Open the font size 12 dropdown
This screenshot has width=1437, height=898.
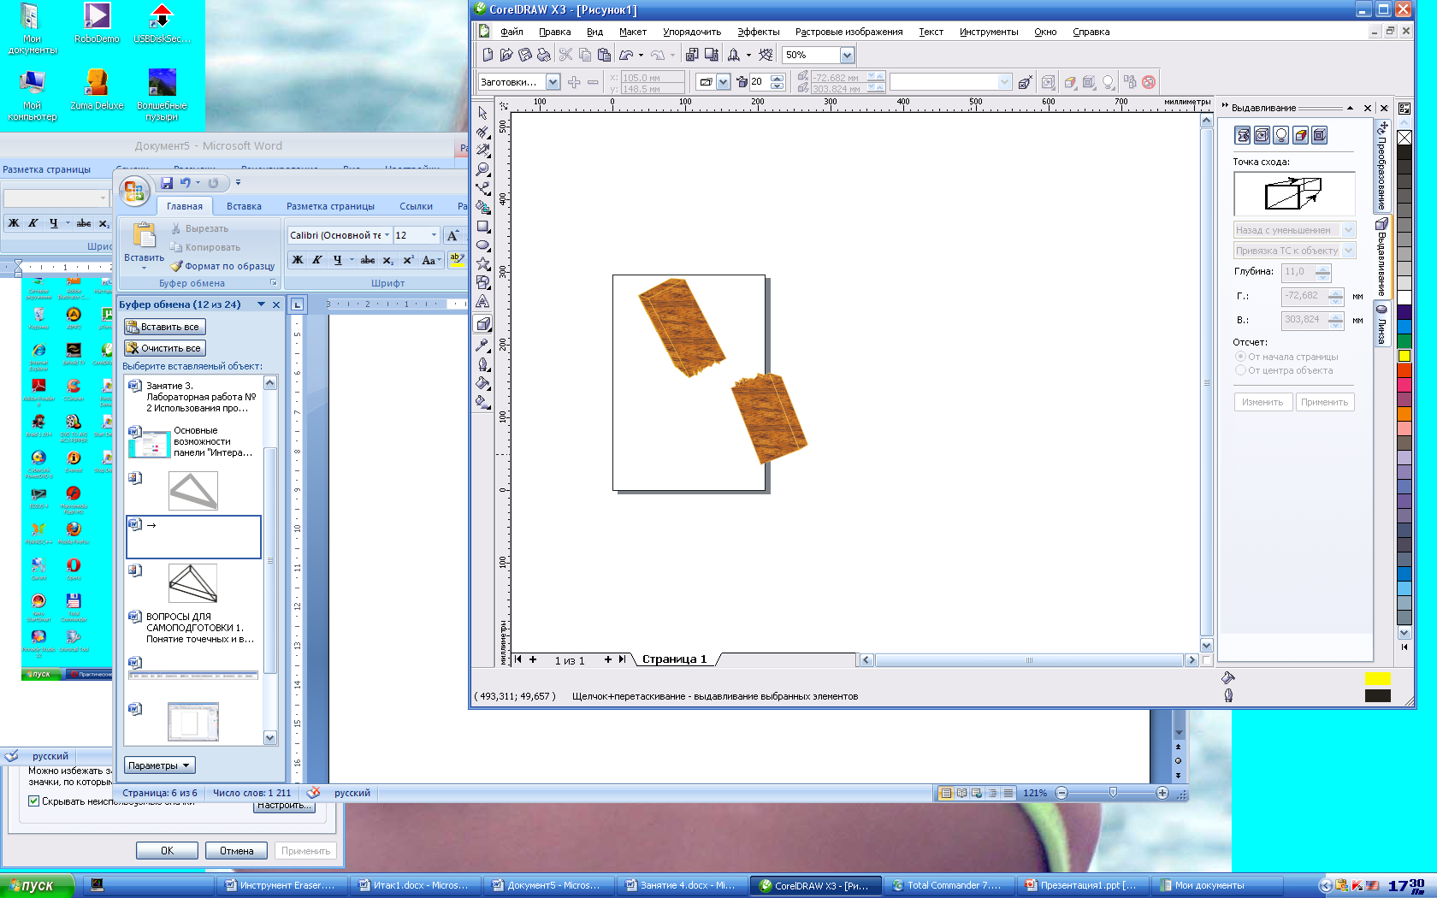pyautogui.click(x=434, y=235)
